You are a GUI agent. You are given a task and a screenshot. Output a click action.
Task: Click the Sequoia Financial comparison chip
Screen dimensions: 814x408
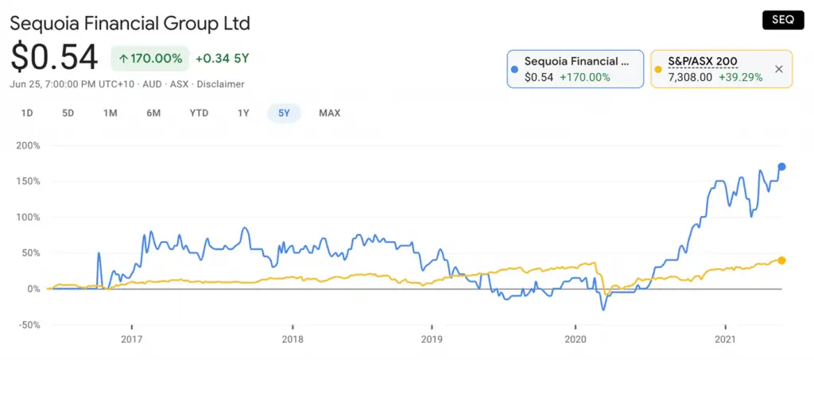tap(576, 69)
